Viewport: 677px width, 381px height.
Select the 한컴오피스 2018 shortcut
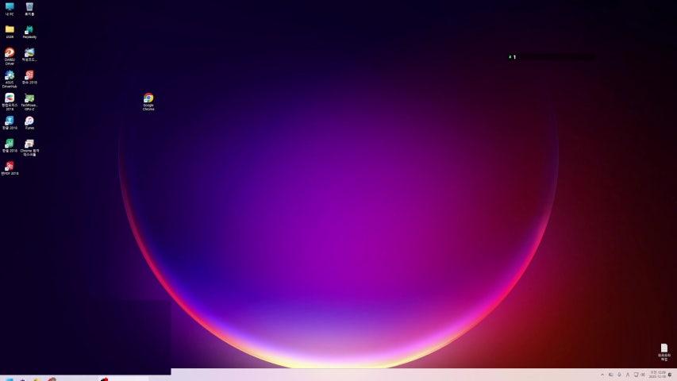[10, 102]
